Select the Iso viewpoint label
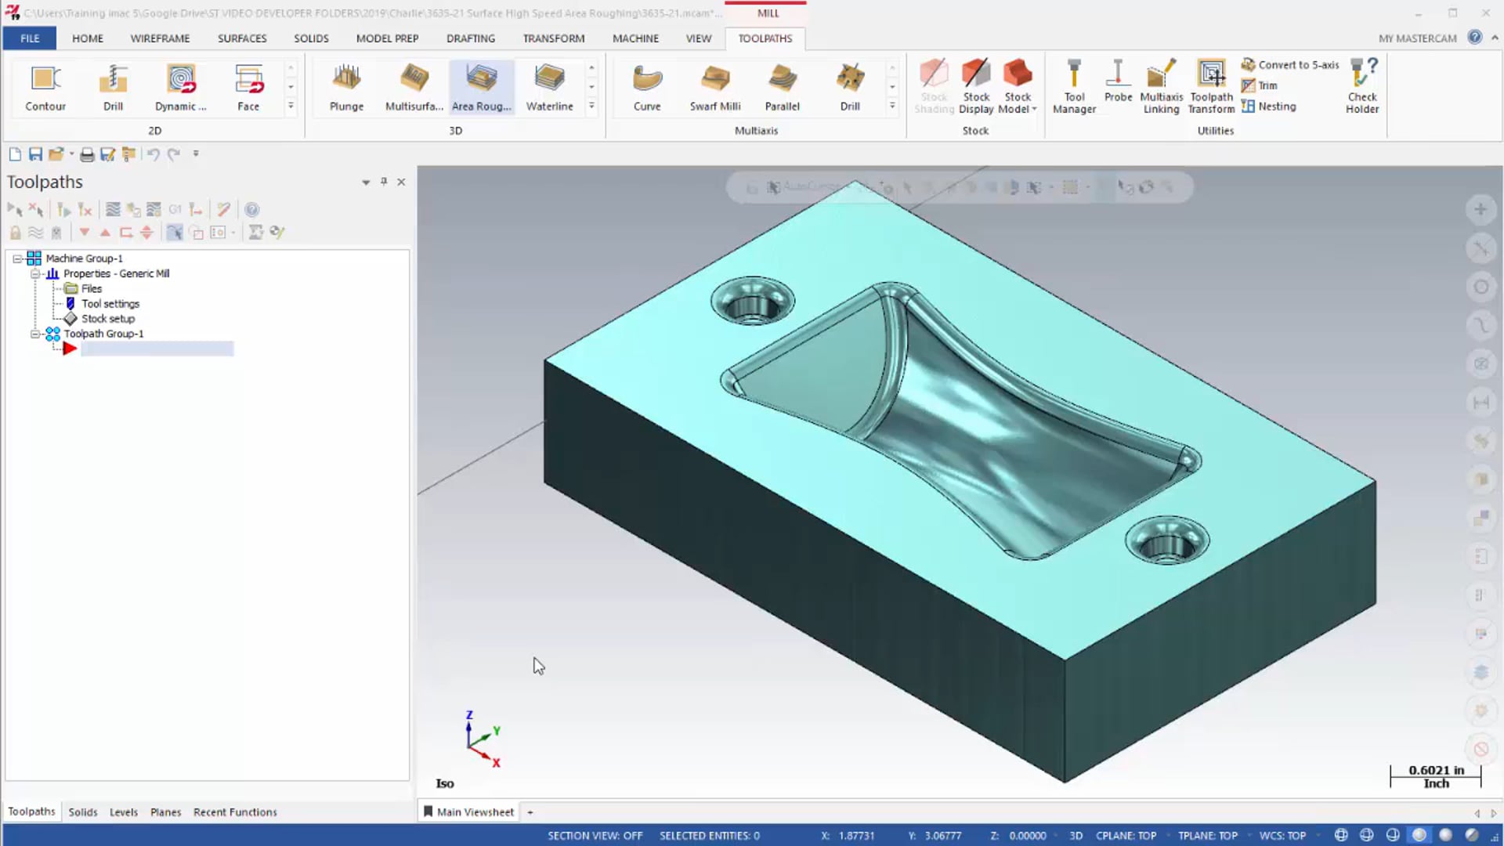This screenshot has width=1504, height=846. (445, 783)
